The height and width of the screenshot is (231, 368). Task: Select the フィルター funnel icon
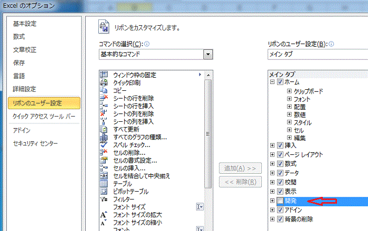point(104,199)
